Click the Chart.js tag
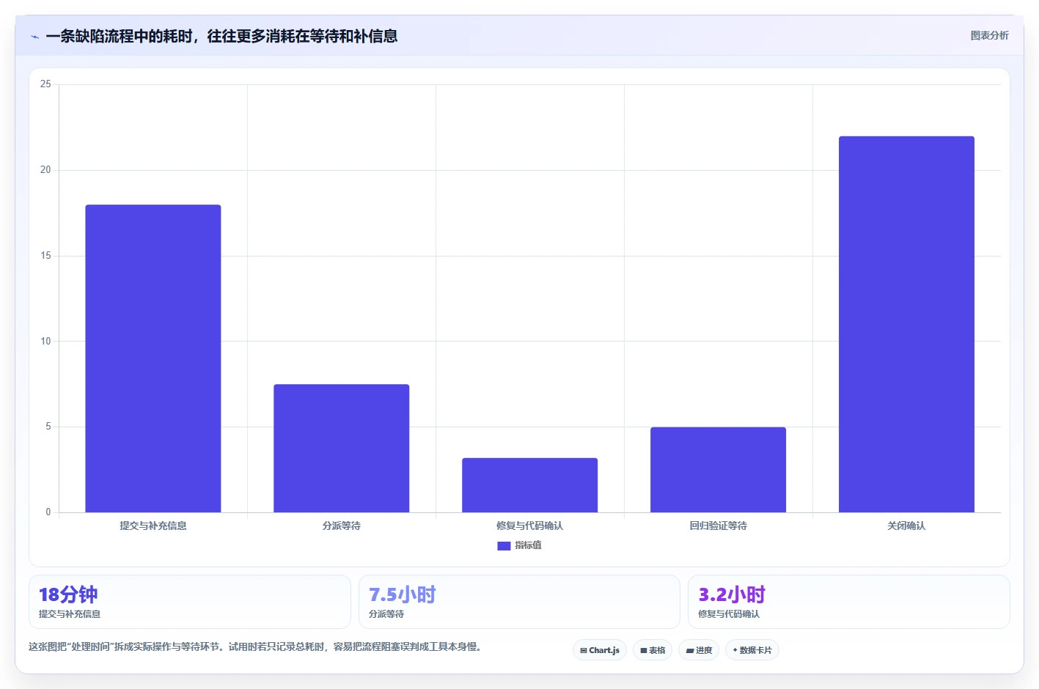Image resolution: width=1039 pixels, height=689 pixels. click(x=600, y=650)
